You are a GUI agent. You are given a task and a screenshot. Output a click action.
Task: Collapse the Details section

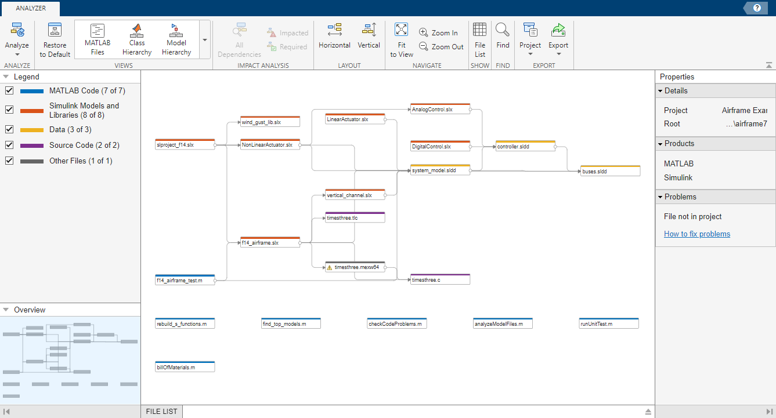[x=660, y=91]
